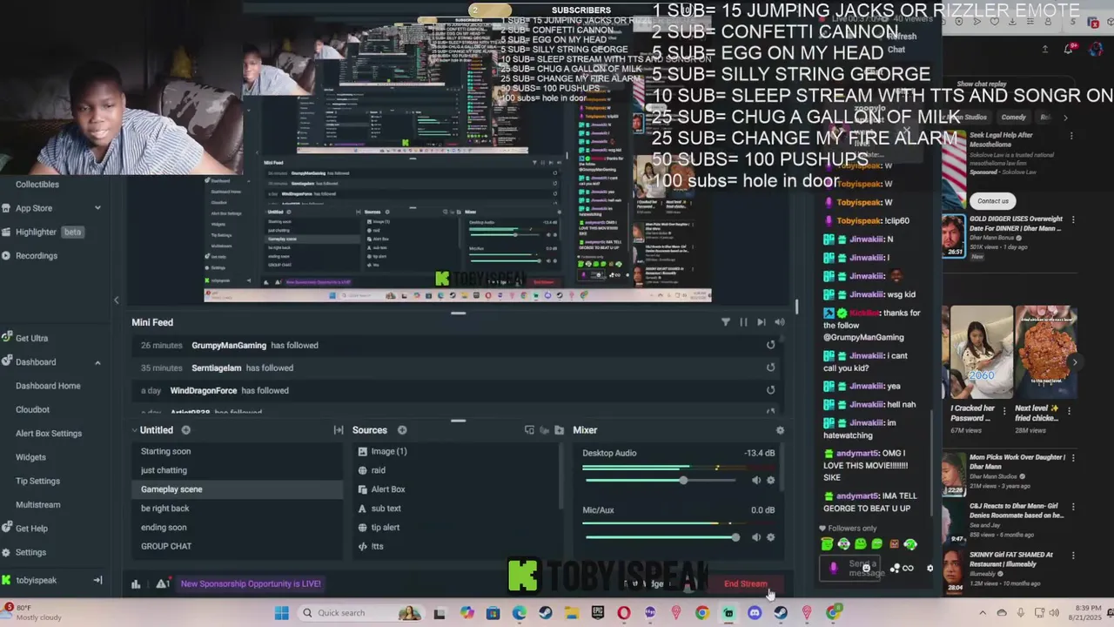Expand the App Store sidebar chevron

pyautogui.click(x=97, y=208)
